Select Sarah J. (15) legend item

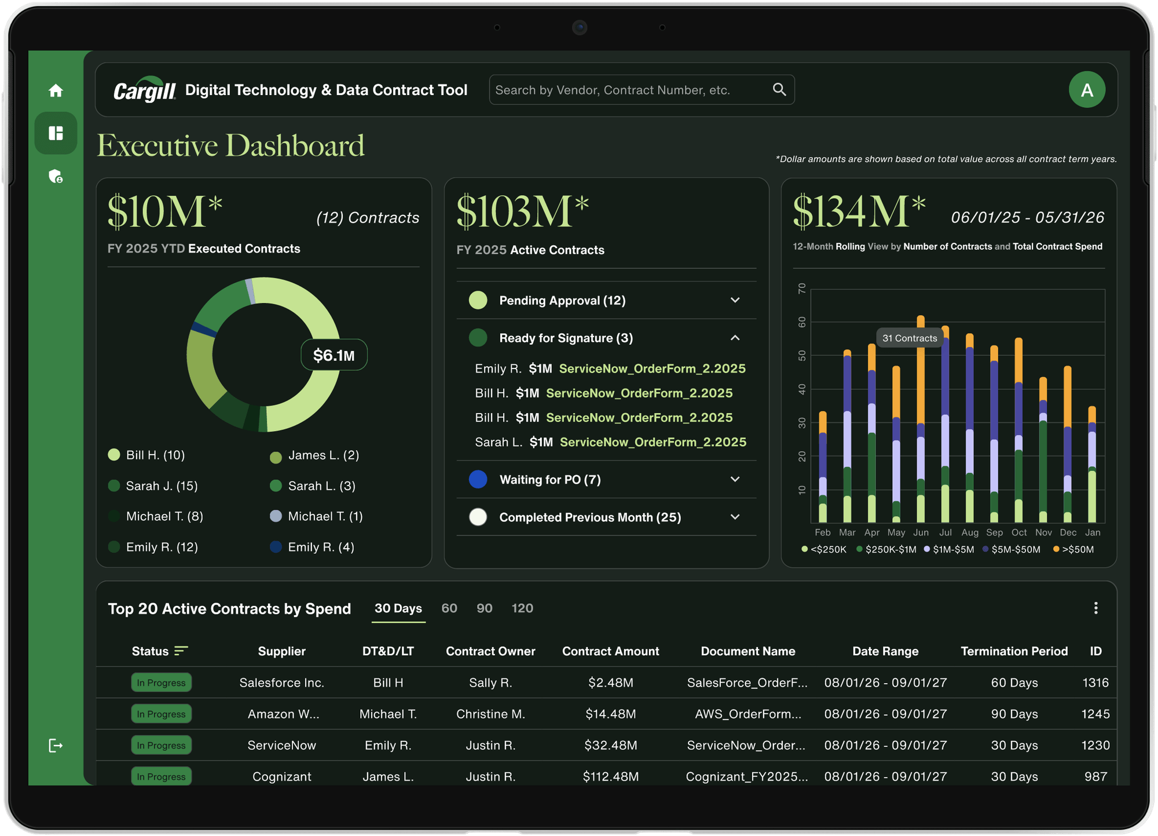click(153, 485)
